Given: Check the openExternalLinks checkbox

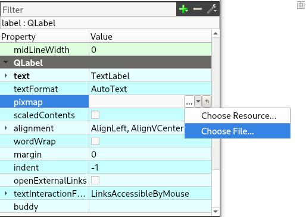Looking at the screenshot, I should (x=95, y=180).
